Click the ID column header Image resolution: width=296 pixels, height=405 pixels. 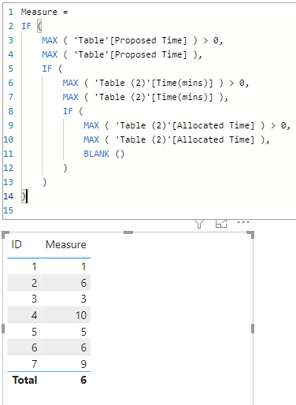[x=17, y=244]
